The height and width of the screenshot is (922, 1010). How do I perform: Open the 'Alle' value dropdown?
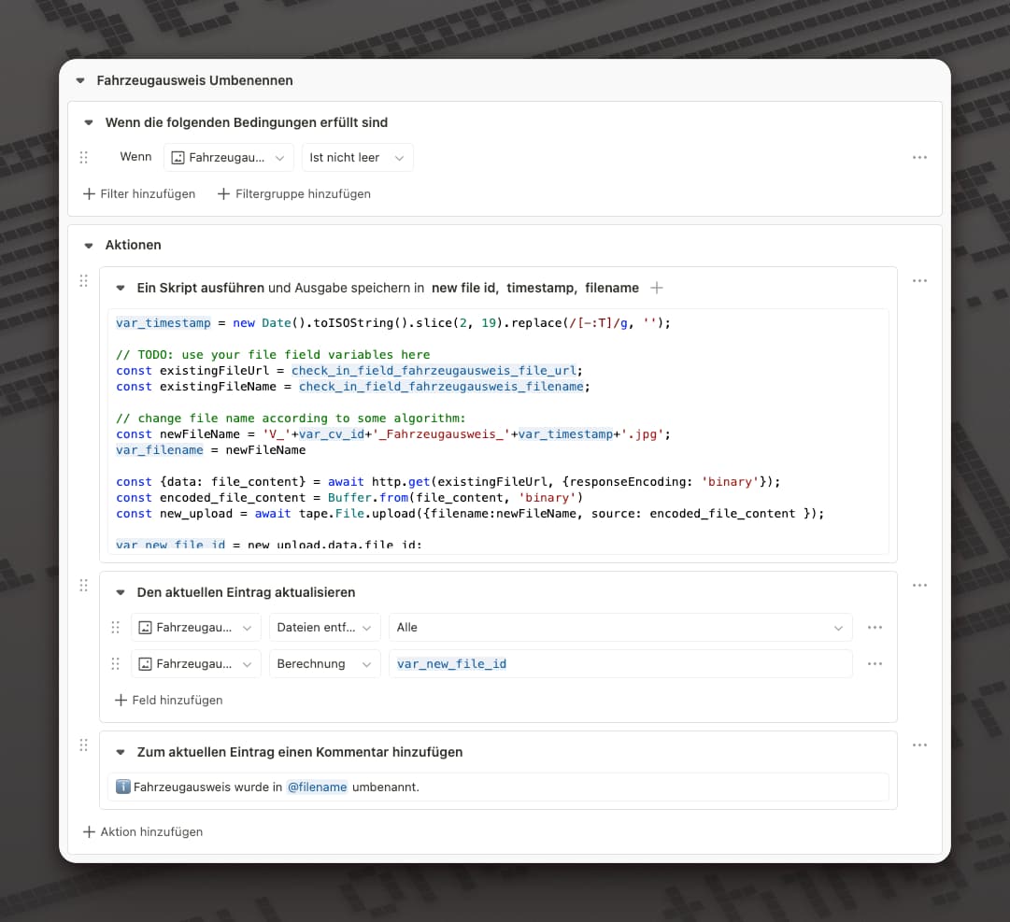coord(619,628)
